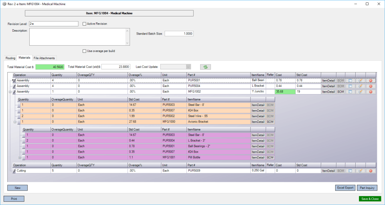
Task: Open Part Inquiry
Action: pos(367,188)
